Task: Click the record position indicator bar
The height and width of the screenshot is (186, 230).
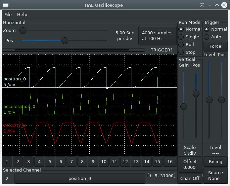Action: tap(73, 50)
